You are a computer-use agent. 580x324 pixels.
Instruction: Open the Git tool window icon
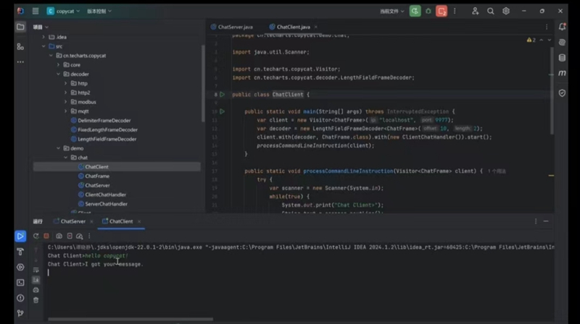(20, 313)
